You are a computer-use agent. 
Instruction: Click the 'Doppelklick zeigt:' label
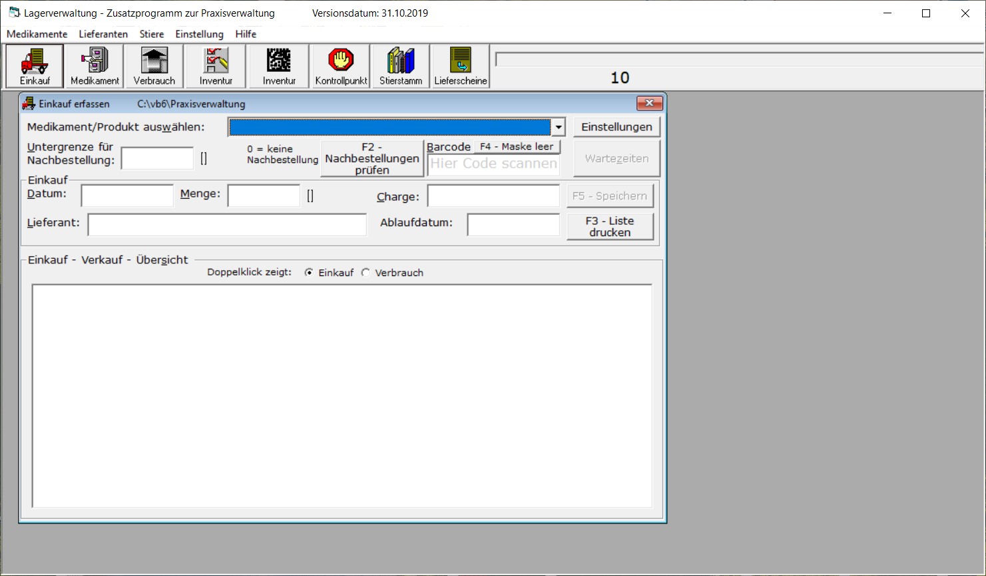[x=249, y=272]
